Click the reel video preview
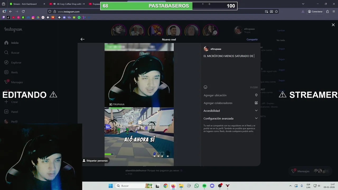The height and width of the screenshot is (190, 338). click(139, 104)
